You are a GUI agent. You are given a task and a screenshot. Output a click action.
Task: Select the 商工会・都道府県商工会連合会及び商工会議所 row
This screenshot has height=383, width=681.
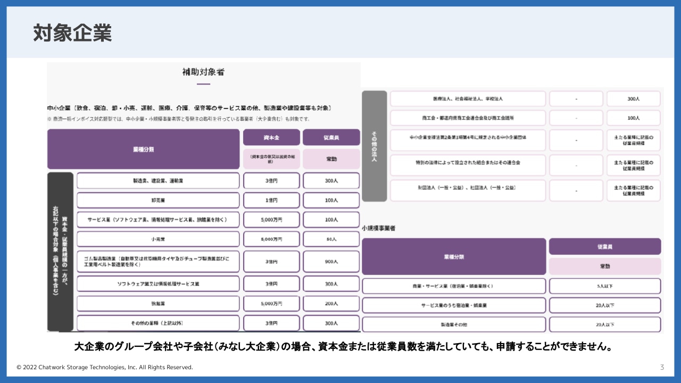pyautogui.click(x=468, y=118)
